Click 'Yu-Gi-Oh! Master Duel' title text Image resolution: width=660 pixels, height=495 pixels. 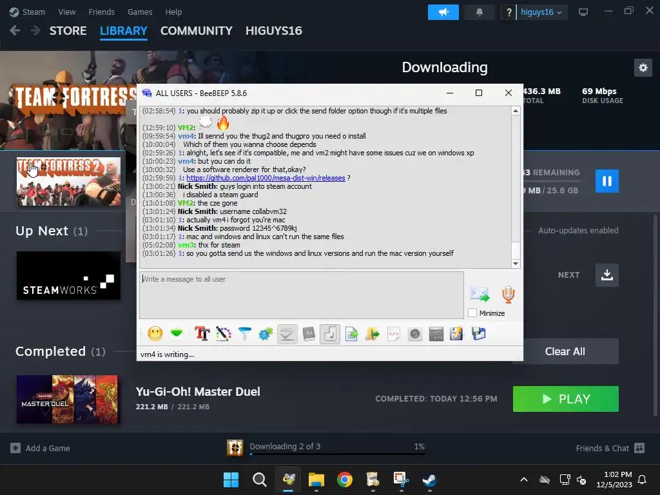click(198, 391)
